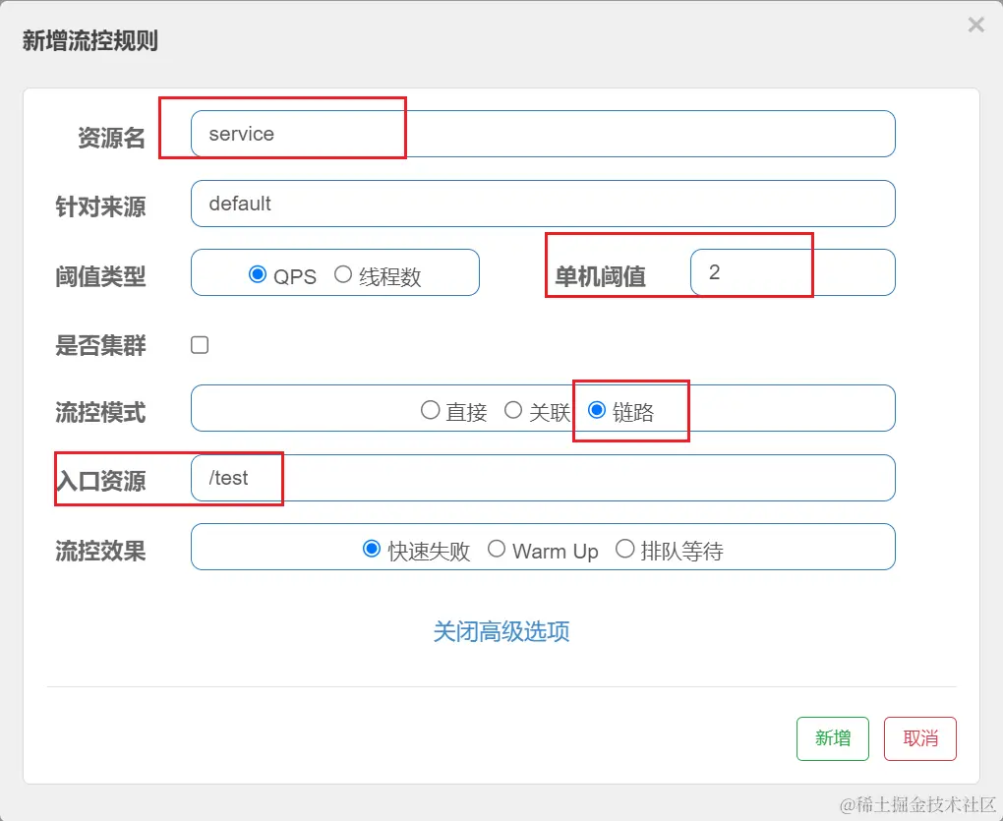This screenshot has height=821, width=1003.
Task: Select 关联 flow control mode
Action: pos(513,411)
